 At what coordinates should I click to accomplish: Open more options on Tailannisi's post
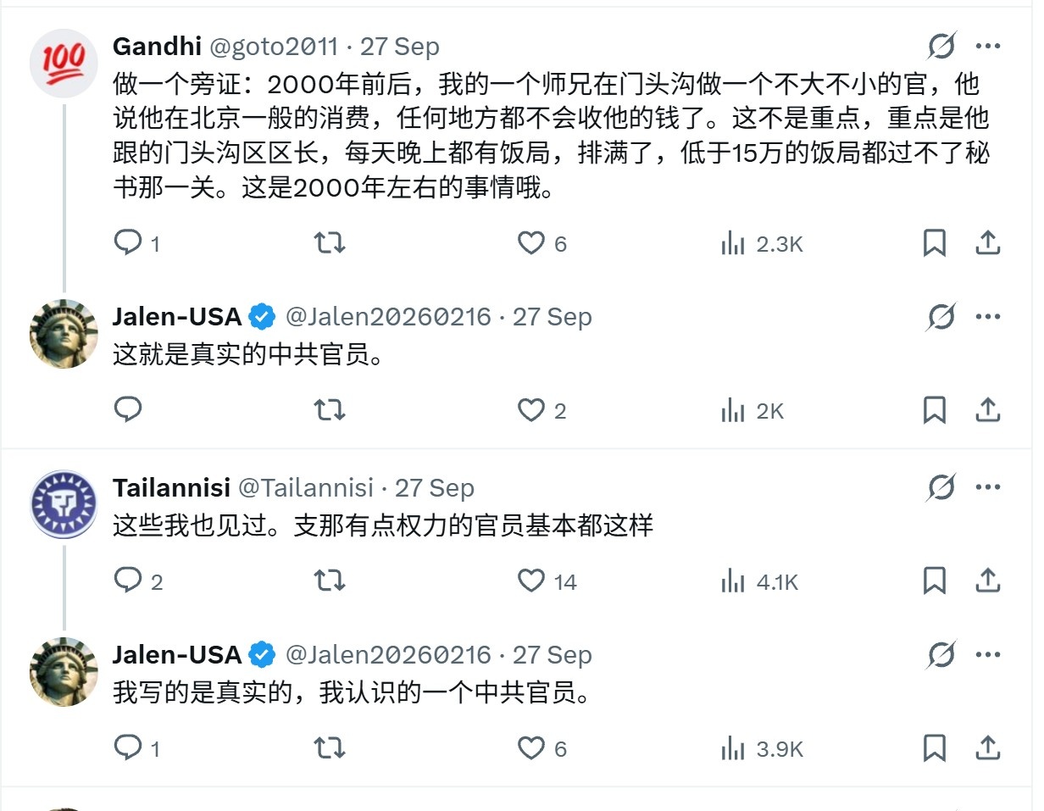click(987, 488)
